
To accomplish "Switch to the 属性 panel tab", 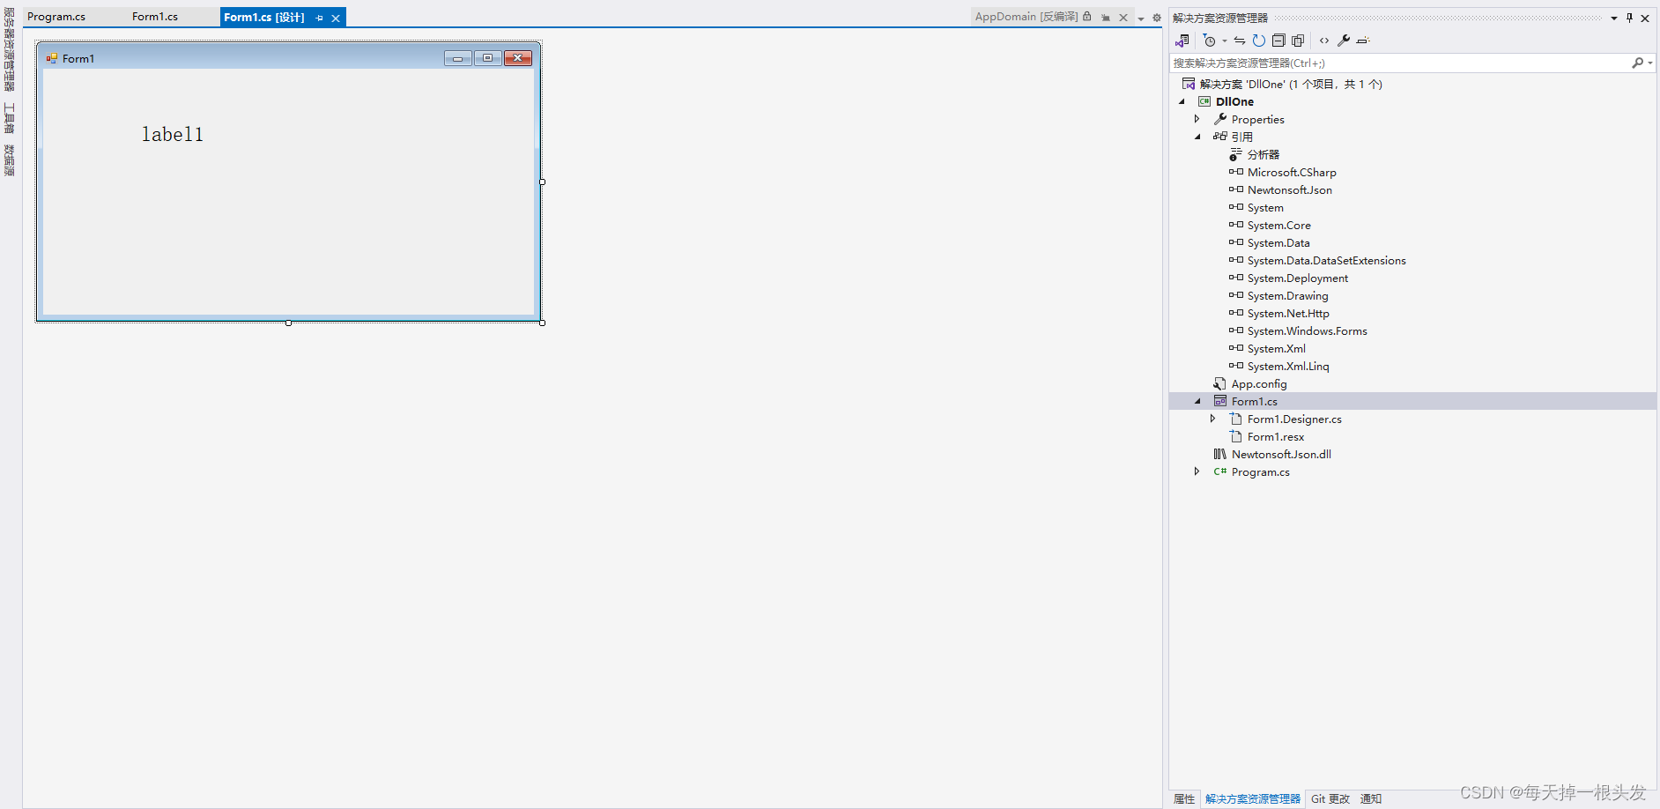I will pos(1184,799).
